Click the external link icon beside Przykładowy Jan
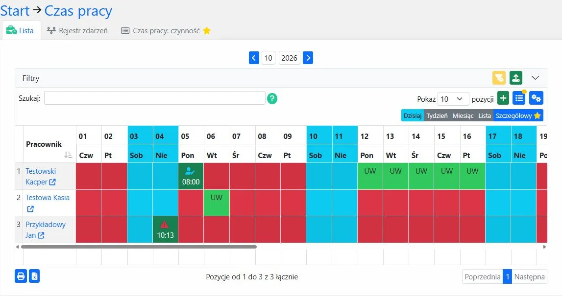 41,235
